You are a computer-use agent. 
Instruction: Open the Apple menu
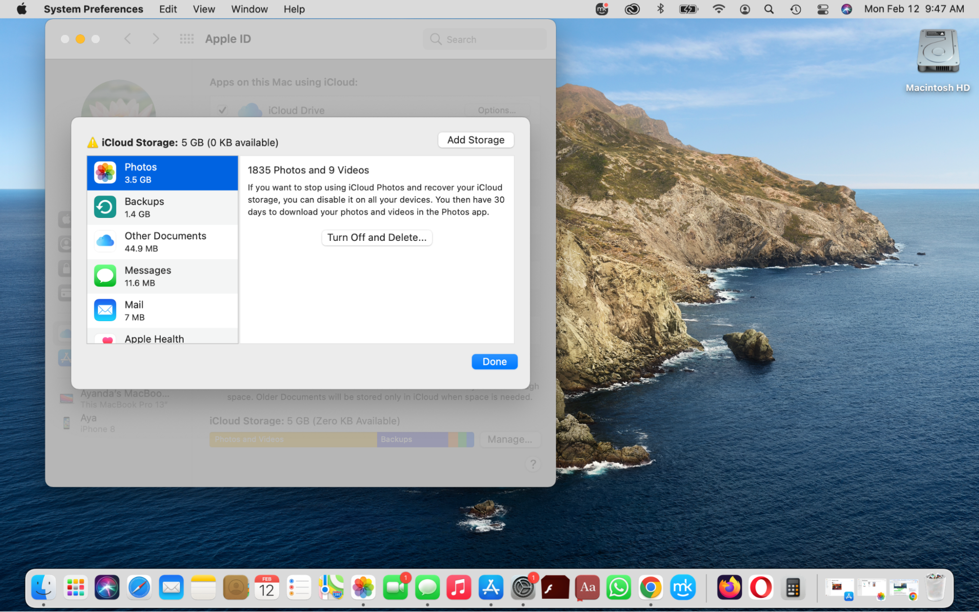point(22,9)
